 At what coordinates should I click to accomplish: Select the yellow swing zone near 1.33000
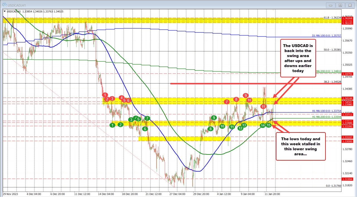pyautogui.click(x=184, y=139)
